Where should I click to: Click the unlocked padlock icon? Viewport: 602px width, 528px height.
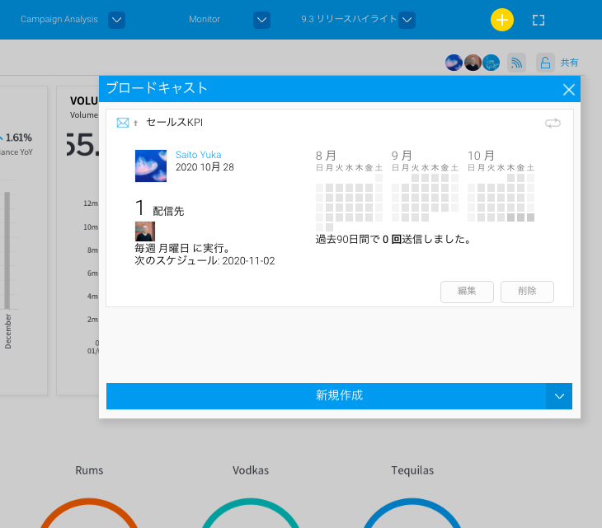click(x=544, y=63)
